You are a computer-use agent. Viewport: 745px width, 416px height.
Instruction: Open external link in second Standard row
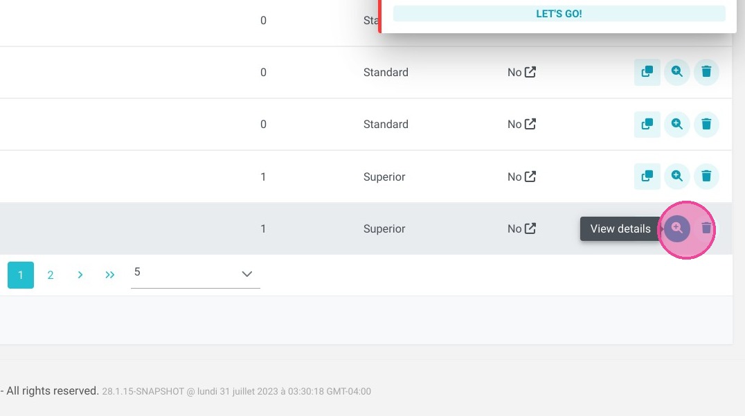coord(530,124)
